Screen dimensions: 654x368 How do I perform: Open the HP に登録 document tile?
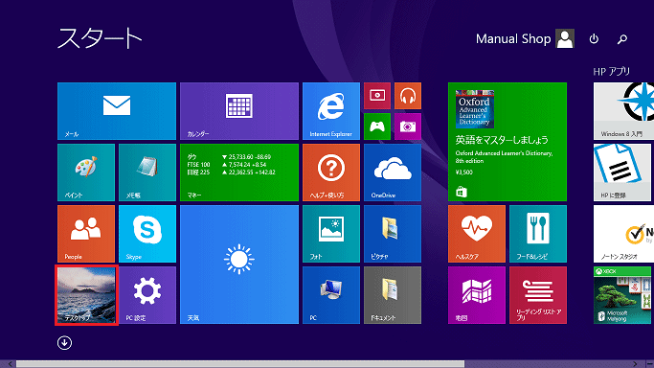tap(623, 172)
